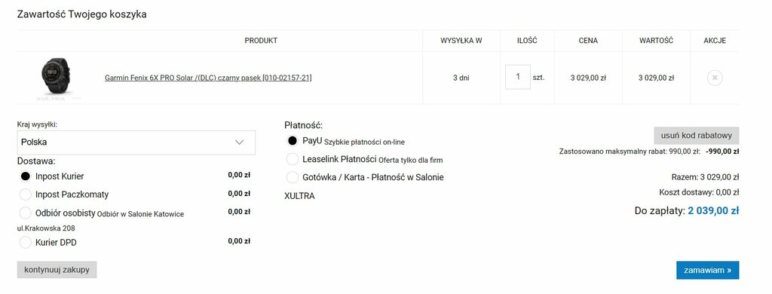This screenshot has width=772, height=294.
Task: Select Odbiór osobisty pickup option
Action: [x=26, y=213]
